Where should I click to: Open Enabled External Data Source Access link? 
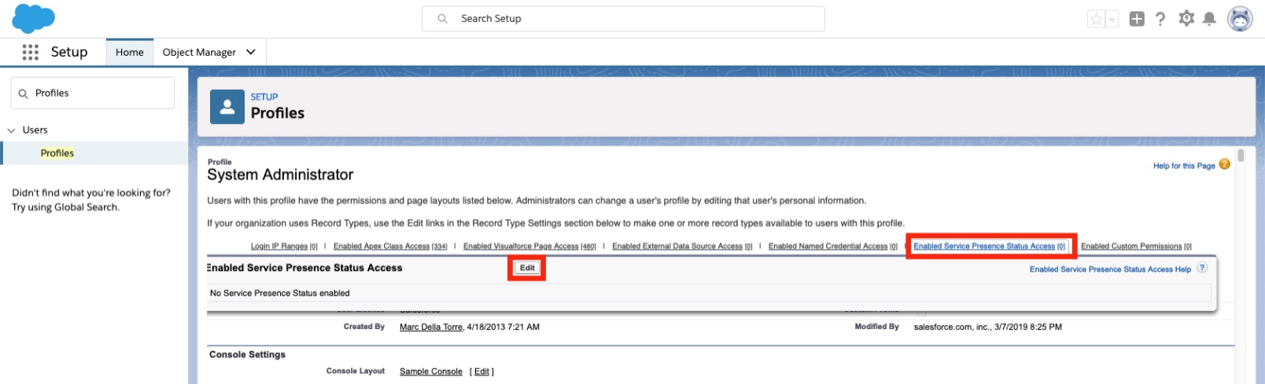[682, 247]
